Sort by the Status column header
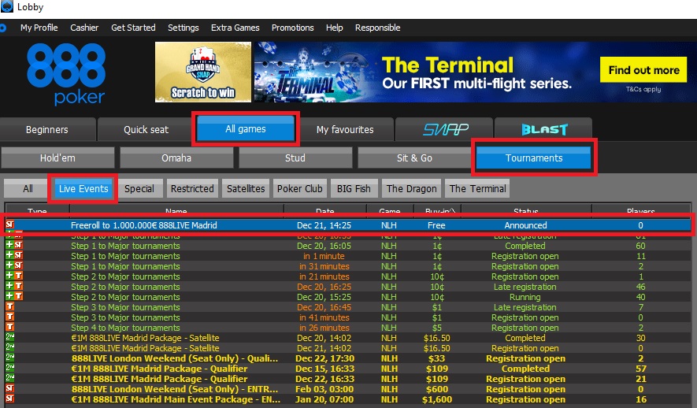The width and height of the screenshot is (697, 408). pyautogui.click(x=526, y=210)
